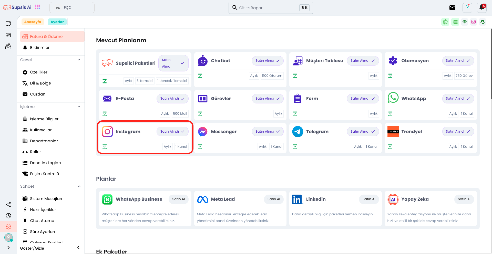Click the Instagram icon in the top status bar
This screenshot has width=492, height=254.
pos(474,22)
